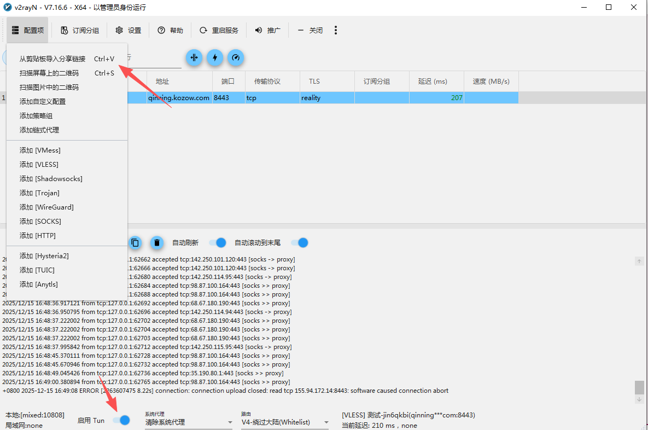Click the 帮助 button
The height and width of the screenshot is (430, 648).
[170, 31]
